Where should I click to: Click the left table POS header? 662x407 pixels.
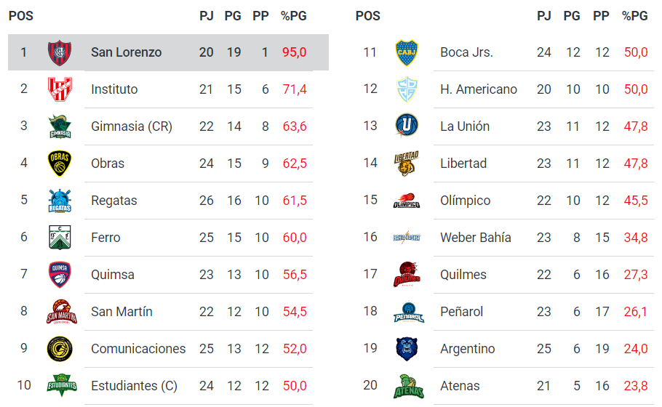click(x=20, y=16)
